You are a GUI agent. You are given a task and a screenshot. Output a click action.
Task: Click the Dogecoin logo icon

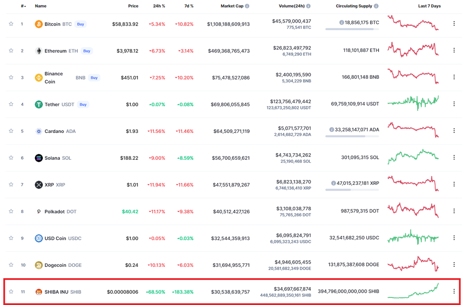(x=39, y=265)
